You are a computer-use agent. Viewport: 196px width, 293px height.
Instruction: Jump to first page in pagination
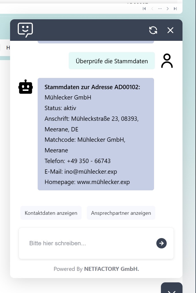[x=144, y=9]
